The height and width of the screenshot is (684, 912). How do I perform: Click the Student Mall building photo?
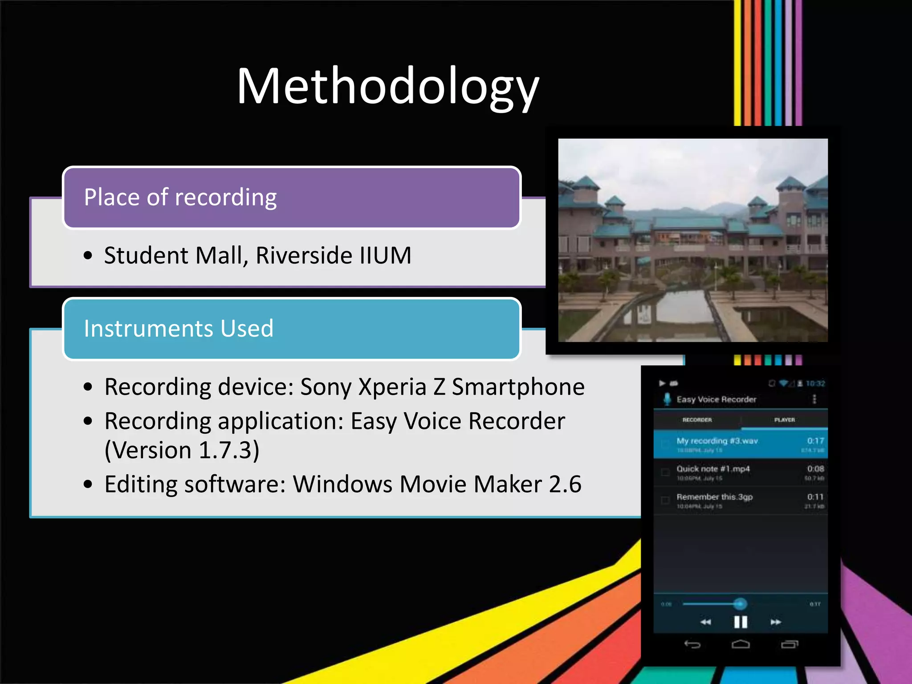pos(693,240)
